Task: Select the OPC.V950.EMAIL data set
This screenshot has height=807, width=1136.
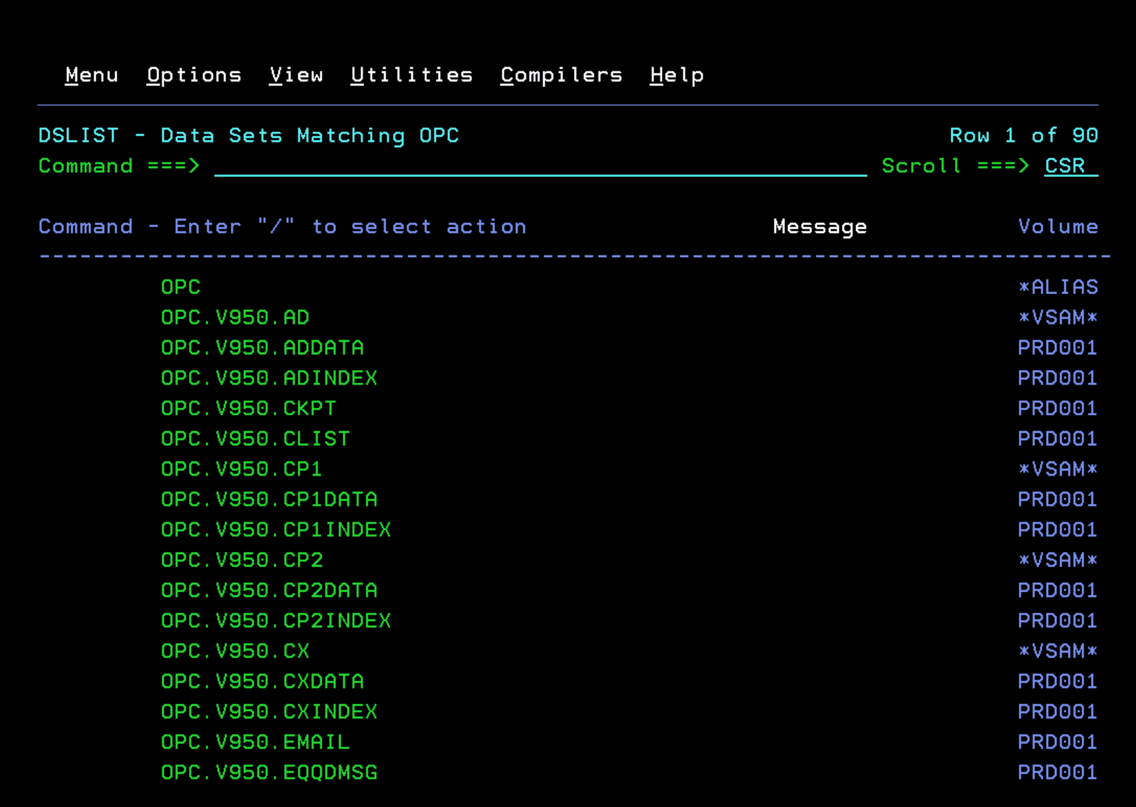Action: point(255,742)
